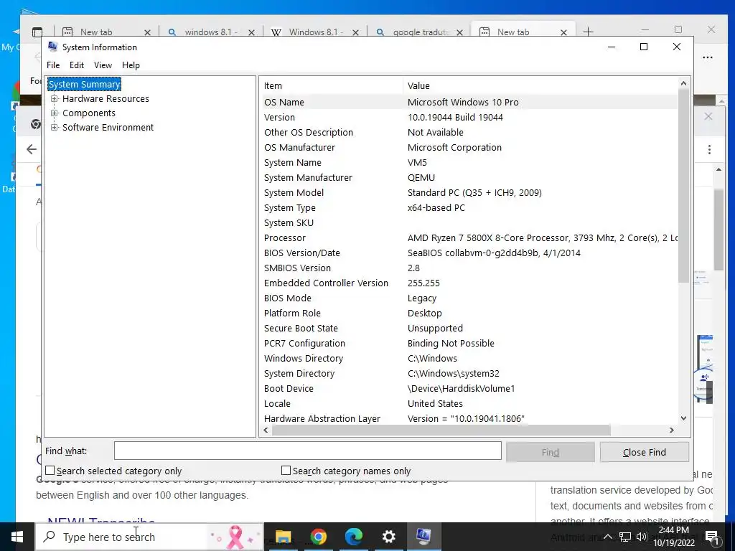Expand the Hardware Resources tree node

point(55,99)
